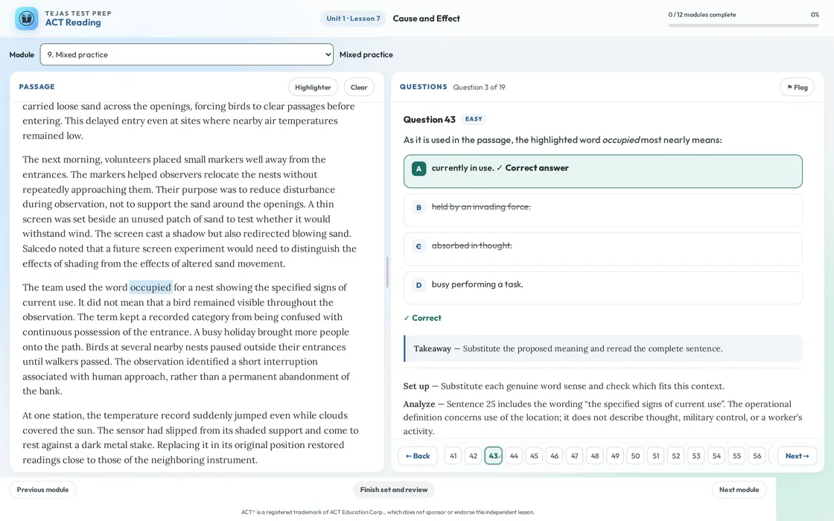Click the EASY difficulty badge
Viewport: 834px width, 521px height.
coord(474,119)
